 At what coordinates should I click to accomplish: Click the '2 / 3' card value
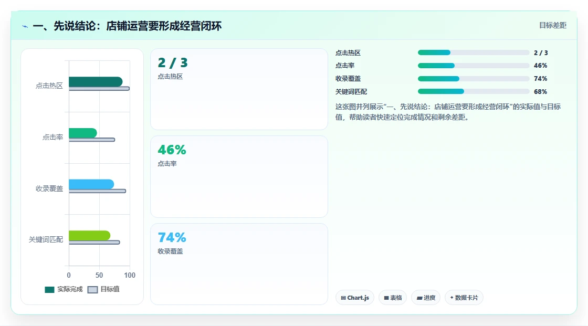[173, 62]
